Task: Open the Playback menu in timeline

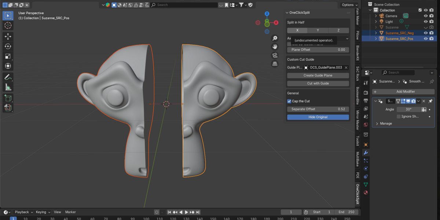Action: [x=23, y=212]
